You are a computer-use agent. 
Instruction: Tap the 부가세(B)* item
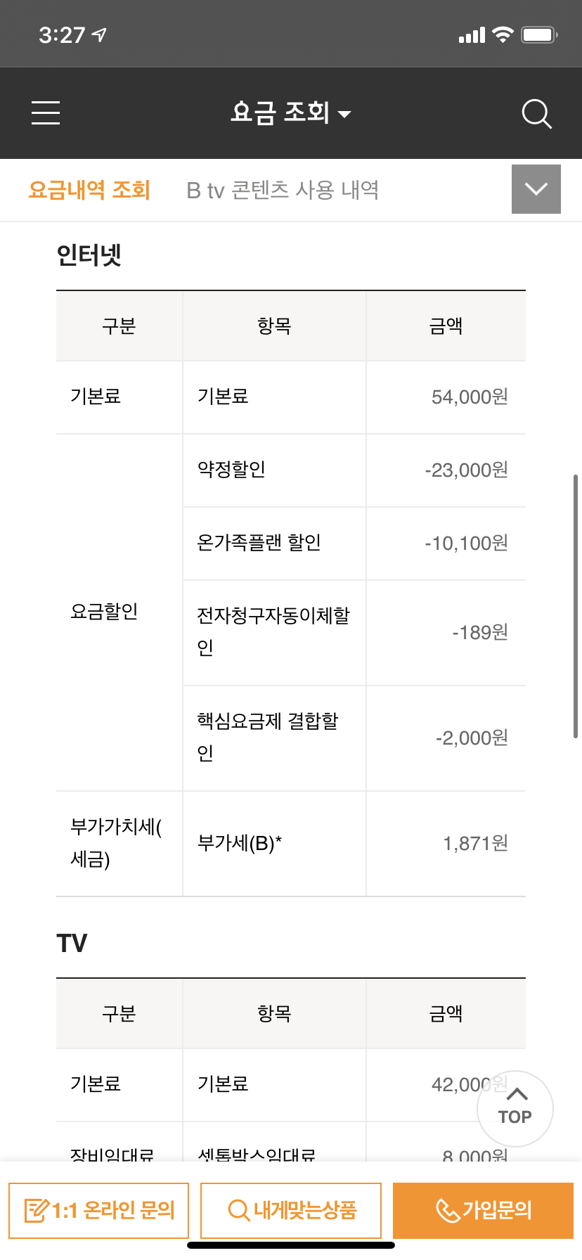point(240,843)
